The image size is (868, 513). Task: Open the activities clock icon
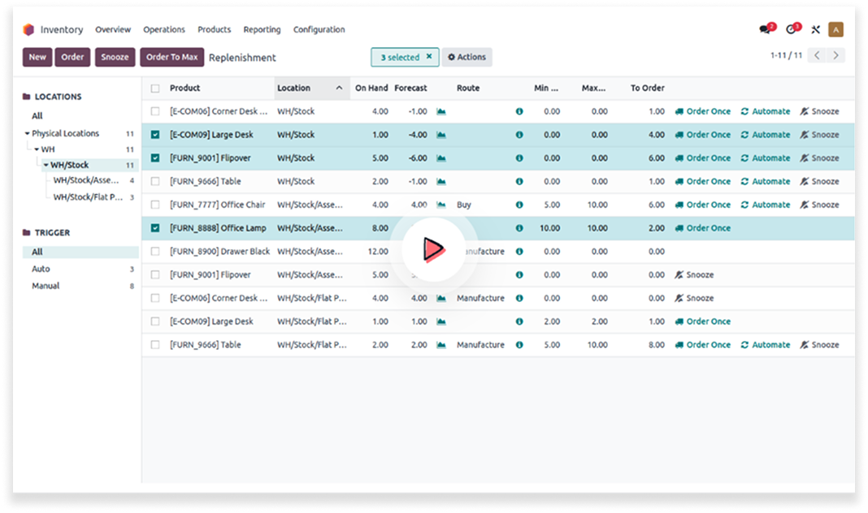791,30
